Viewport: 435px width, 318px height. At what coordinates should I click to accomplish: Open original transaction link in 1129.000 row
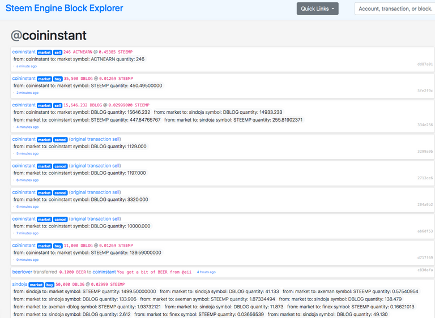coord(95,139)
